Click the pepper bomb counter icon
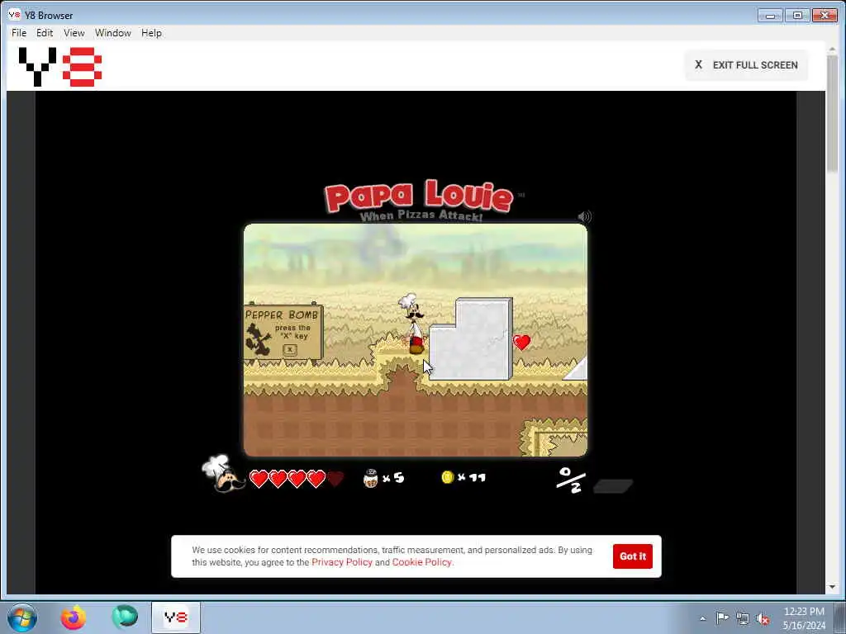 (371, 478)
